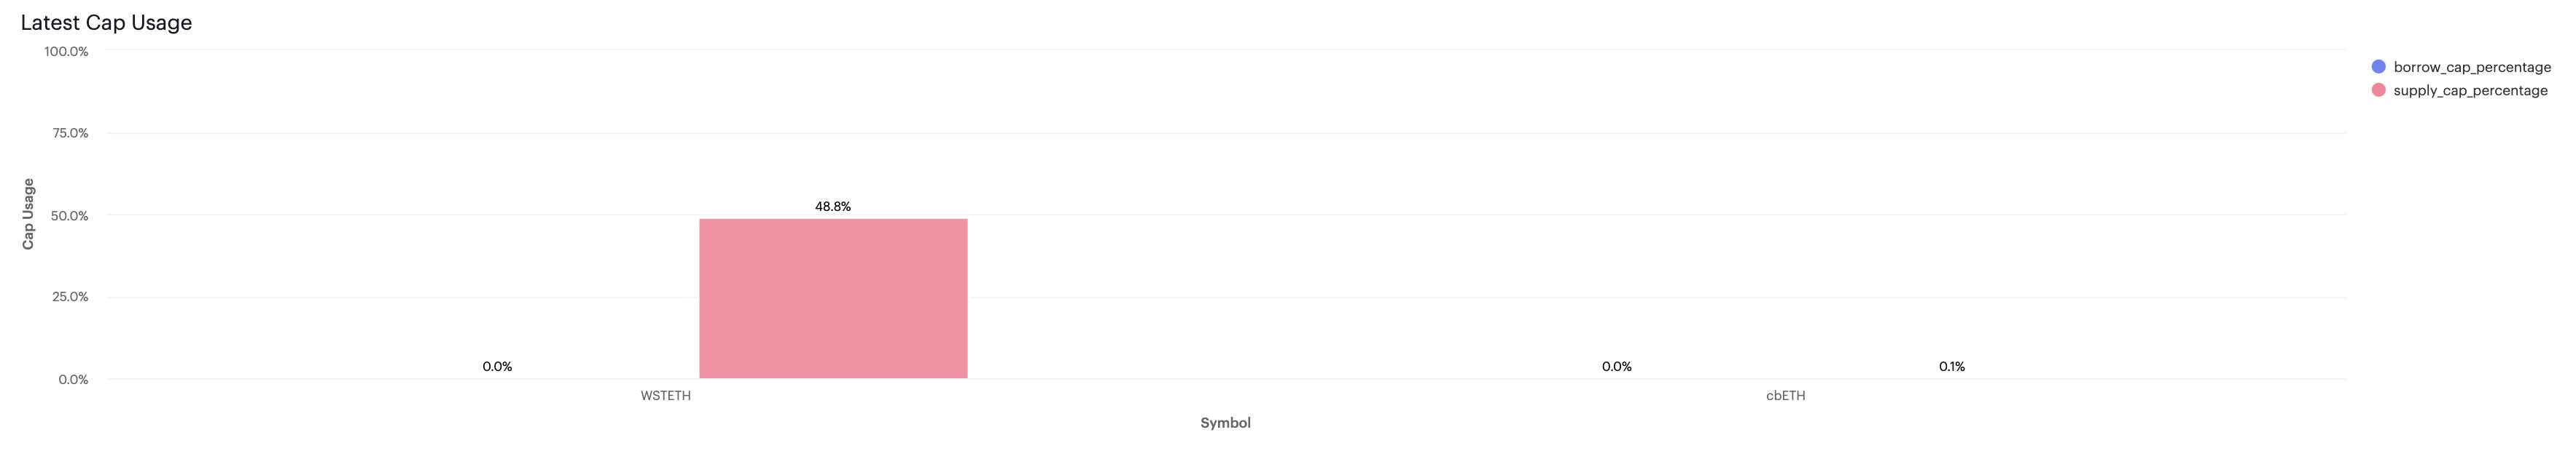Toggle borrow_cap_percentage legend series
This screenshot has width=2576, height=451.
(x=2460, y=67)
